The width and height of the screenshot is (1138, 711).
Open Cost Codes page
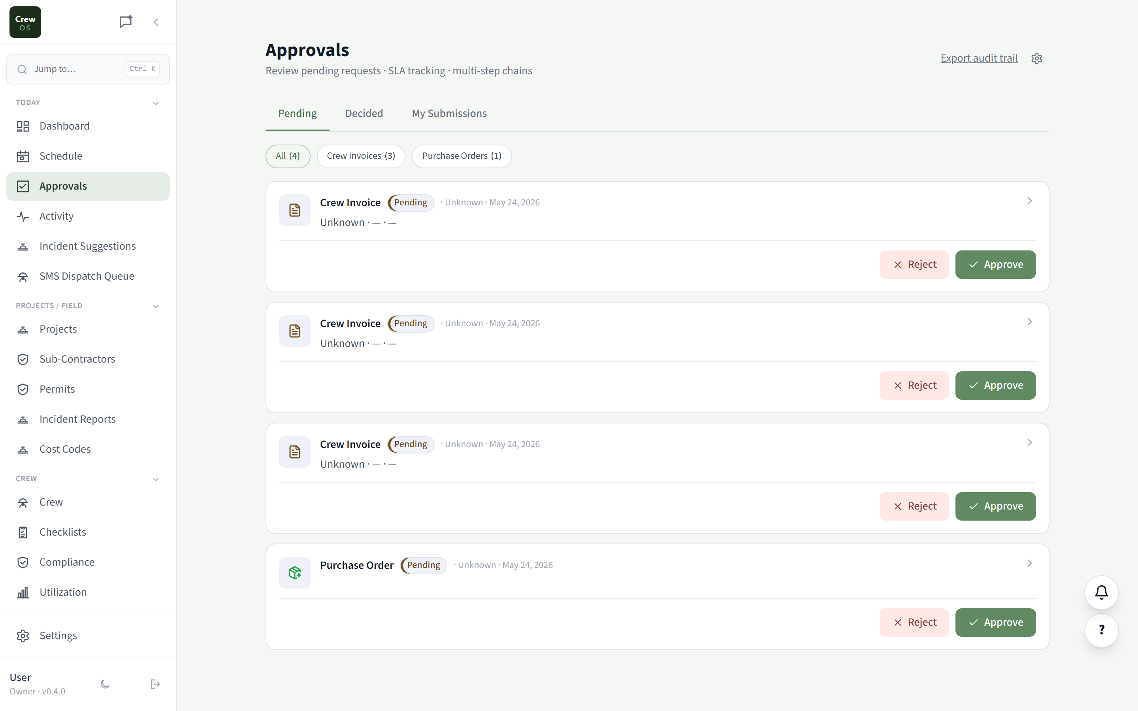(88, 450)
